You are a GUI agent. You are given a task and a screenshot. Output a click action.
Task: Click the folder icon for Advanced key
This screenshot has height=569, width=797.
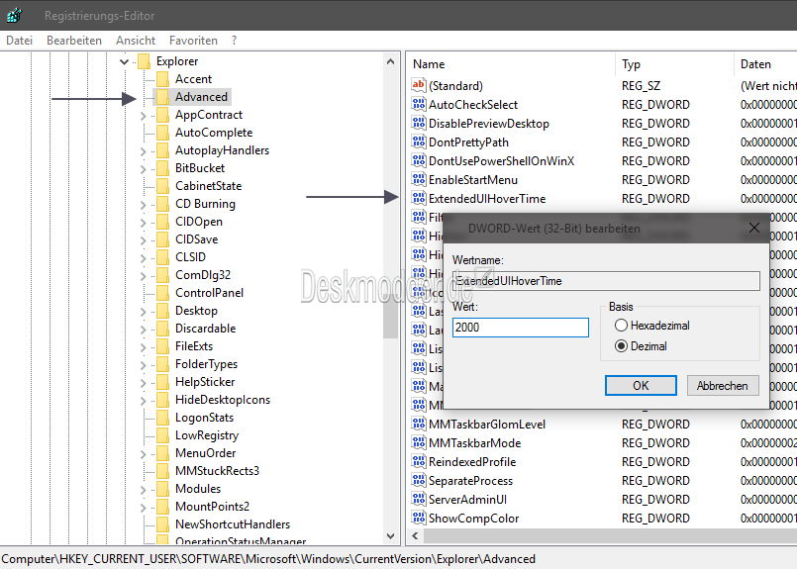point(162,97)
